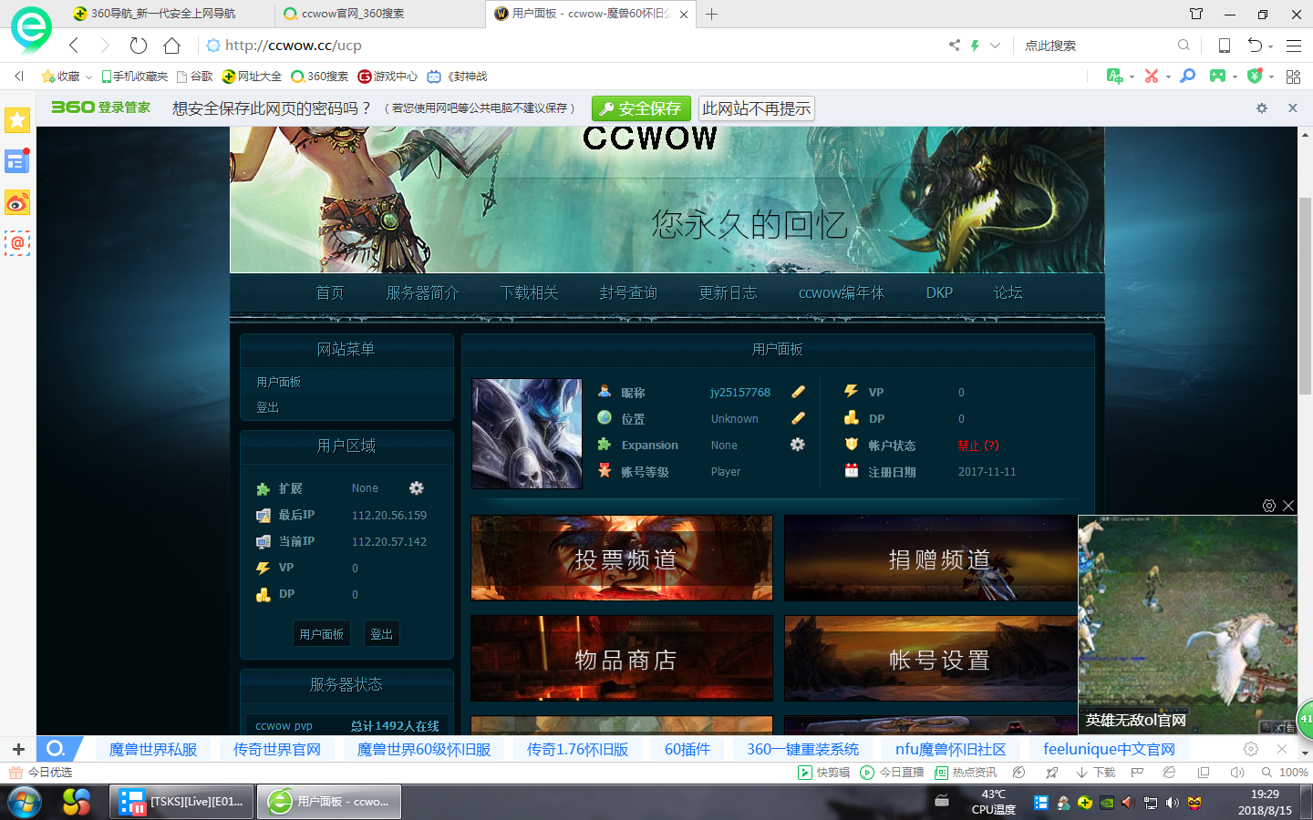Click the volume speaker icon in the tray
Screen dimensions: 1313x820
(x=1171, y=803)
